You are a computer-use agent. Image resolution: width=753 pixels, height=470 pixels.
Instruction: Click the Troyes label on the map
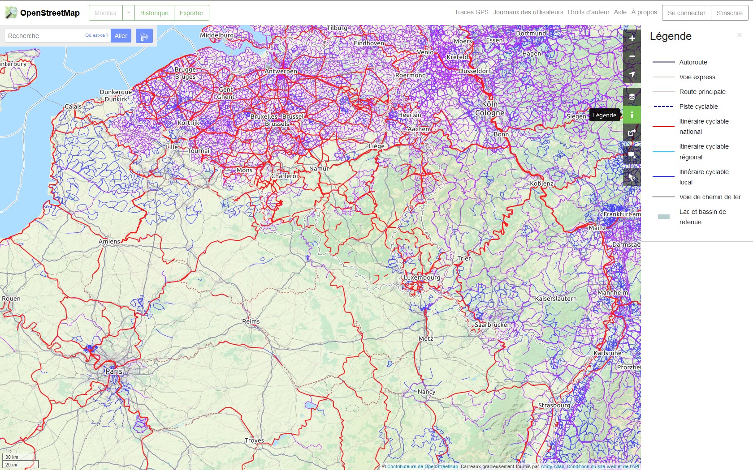click(x=254, y=440)
